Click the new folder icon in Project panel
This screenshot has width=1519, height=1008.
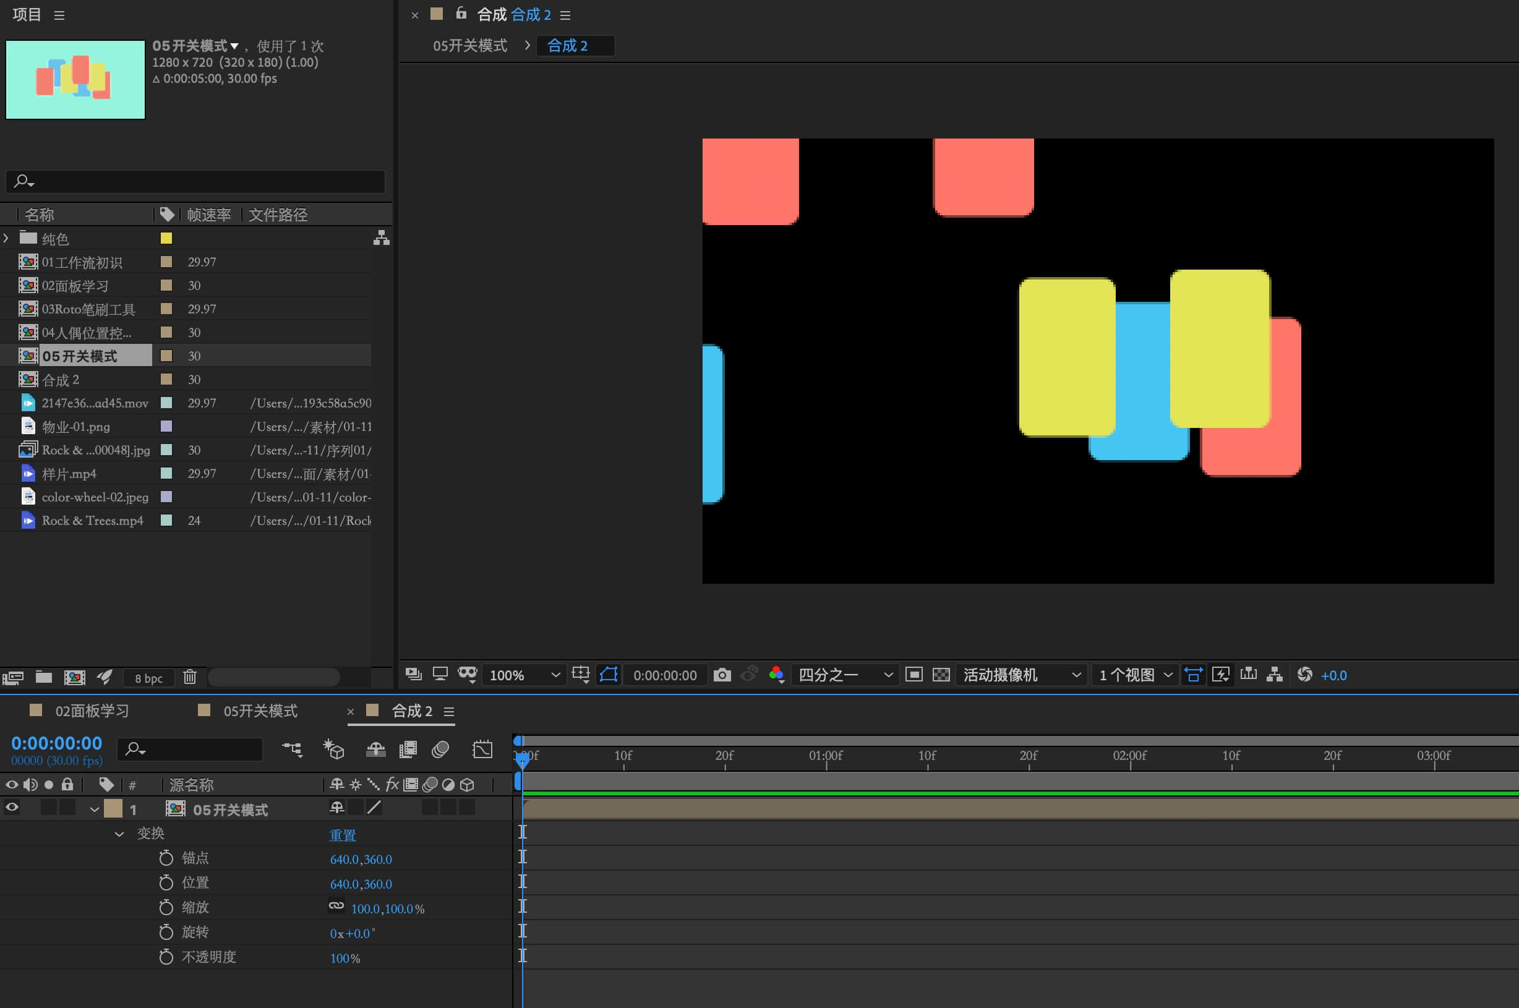pyautogui.click(x=44, y=677)
